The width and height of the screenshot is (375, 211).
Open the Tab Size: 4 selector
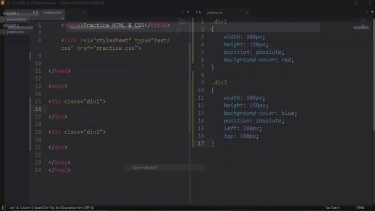point(332,207)
